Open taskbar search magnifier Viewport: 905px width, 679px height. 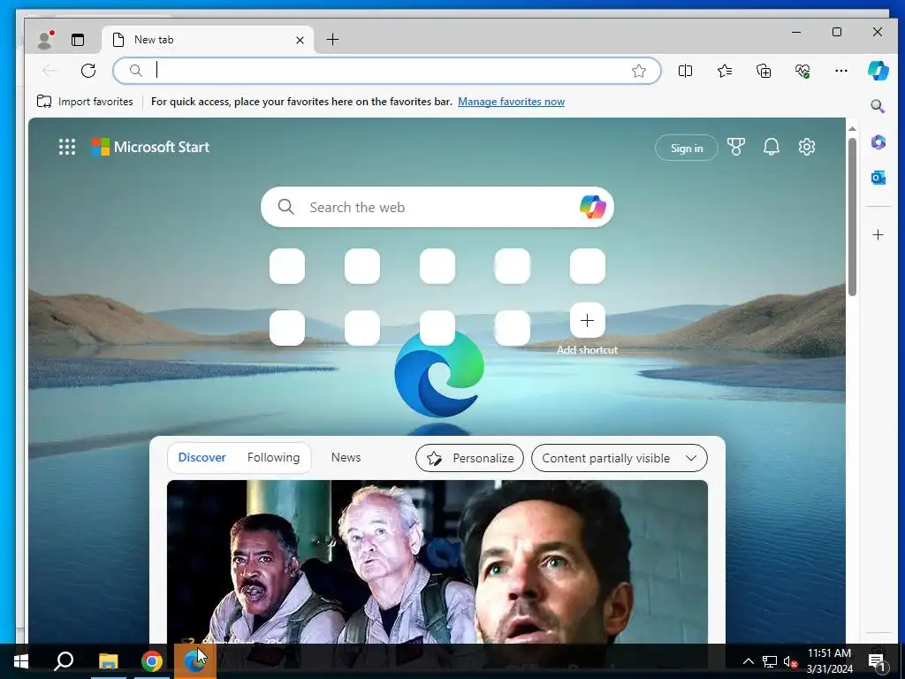point(64,661)
